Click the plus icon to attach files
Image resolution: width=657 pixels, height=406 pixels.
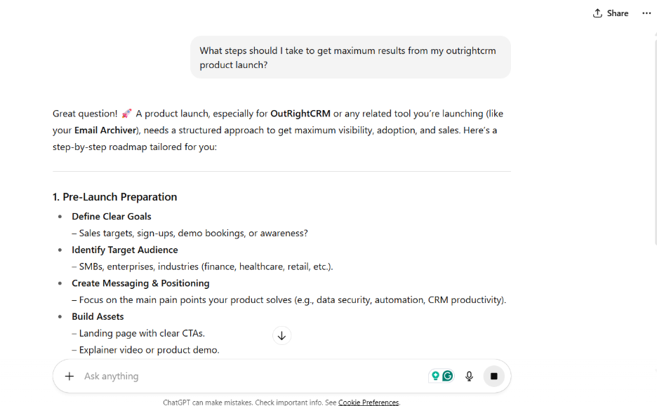(69, 376)
